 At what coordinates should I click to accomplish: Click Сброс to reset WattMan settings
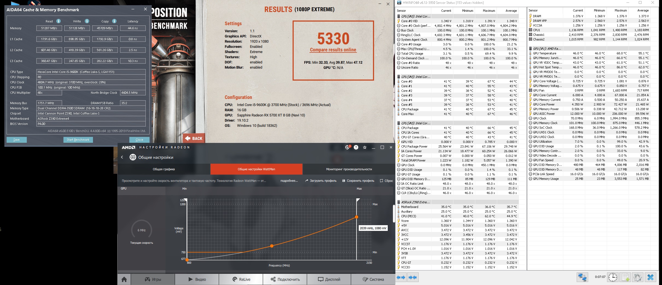(x=386, y=181)
